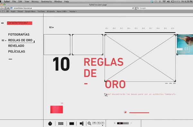193x127 pixels.
Task: Open the Características red header
Action: [x=20, y=23]
